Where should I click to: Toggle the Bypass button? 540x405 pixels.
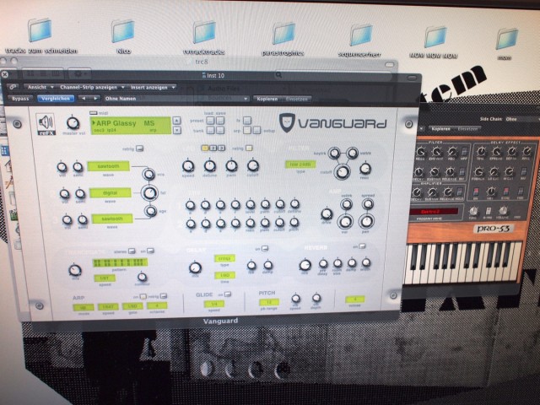21,99
